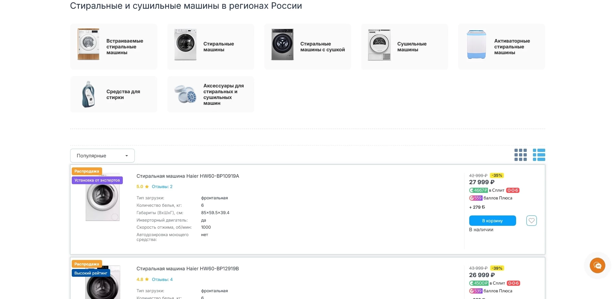Open Haier HW60-BP12919B product title
The height and width of the screenshot is (299, 615).
point(187,269)
